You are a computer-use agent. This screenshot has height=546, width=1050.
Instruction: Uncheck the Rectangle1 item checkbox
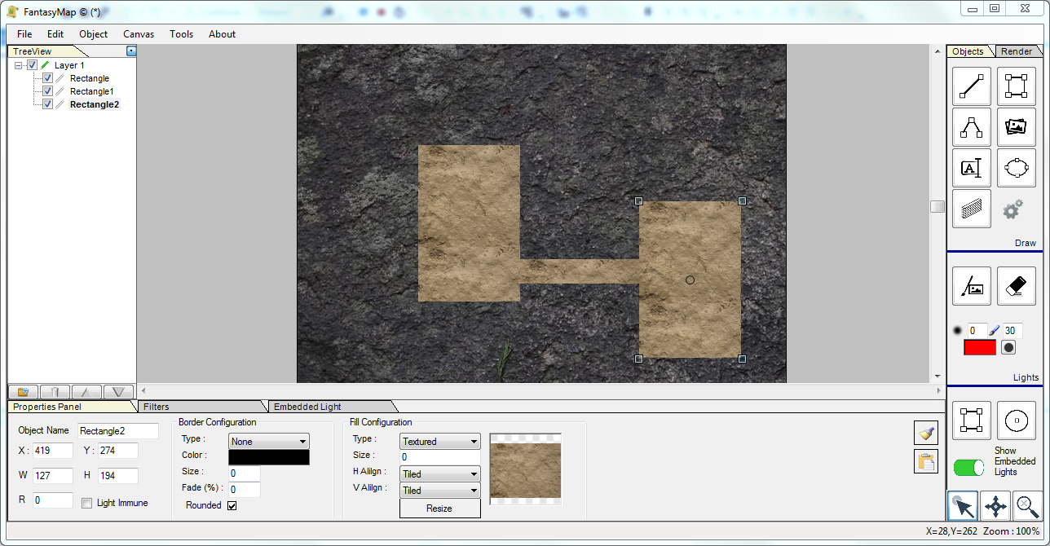[x=47, y=91]
